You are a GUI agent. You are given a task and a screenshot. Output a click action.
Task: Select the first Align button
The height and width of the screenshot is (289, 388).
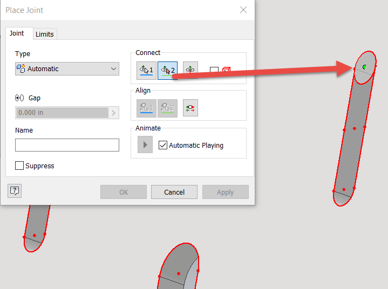(x=146, y=108)
